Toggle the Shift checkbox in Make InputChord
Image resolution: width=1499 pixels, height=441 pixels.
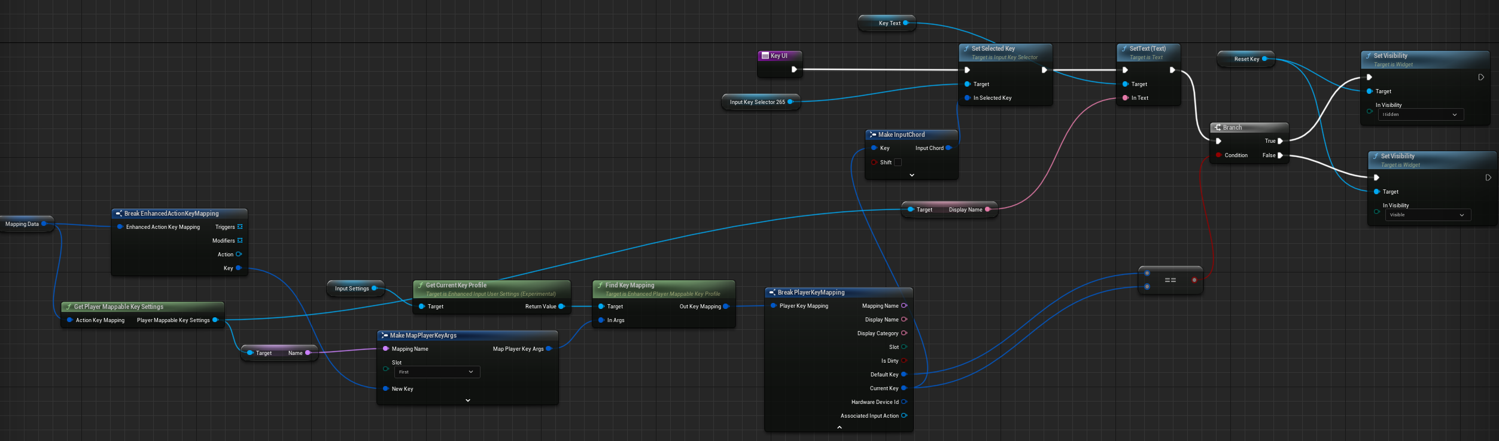[898, 163]
